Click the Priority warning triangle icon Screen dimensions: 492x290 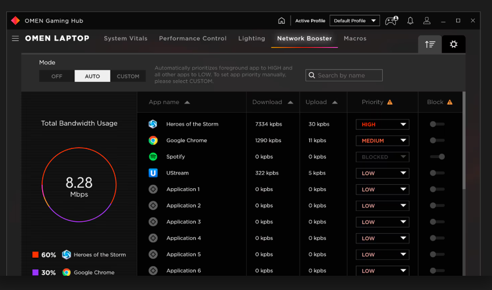click(x=390, y=102)
